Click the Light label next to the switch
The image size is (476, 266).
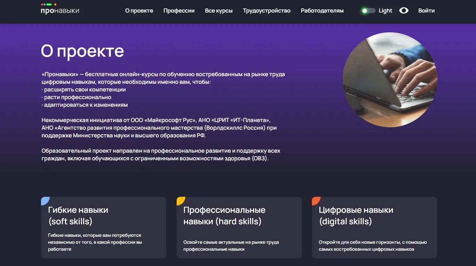point(385,10)
